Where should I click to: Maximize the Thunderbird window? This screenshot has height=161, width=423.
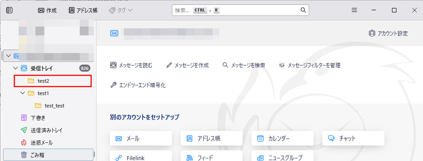[394, 10]
